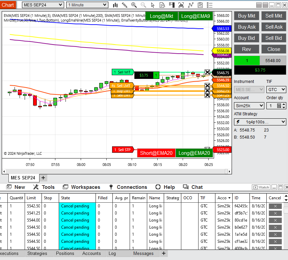This screenshot has height=260, width=288.
Task: Decrease order qty with down arrow
Action: (284, 107)
